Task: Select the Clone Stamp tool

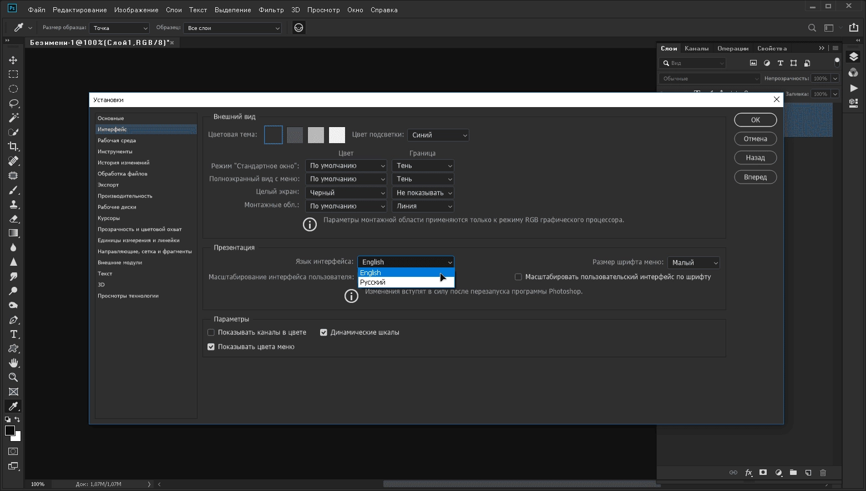Action: point(13,204)
